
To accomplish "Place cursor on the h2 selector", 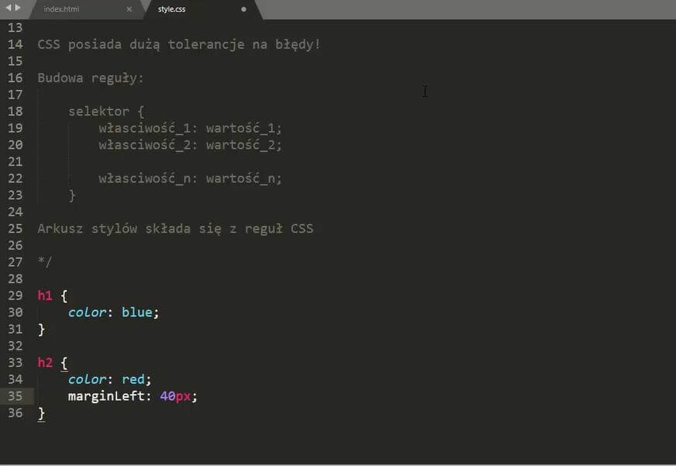I will tap(45, 363).
